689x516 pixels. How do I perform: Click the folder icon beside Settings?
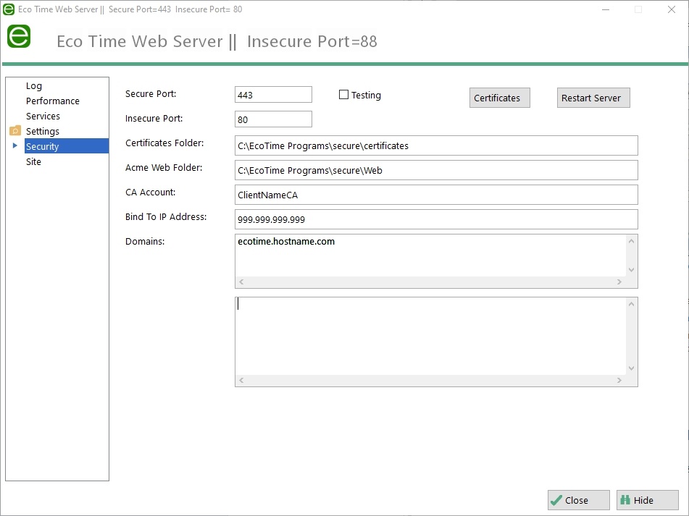click(x=15, y=131)
